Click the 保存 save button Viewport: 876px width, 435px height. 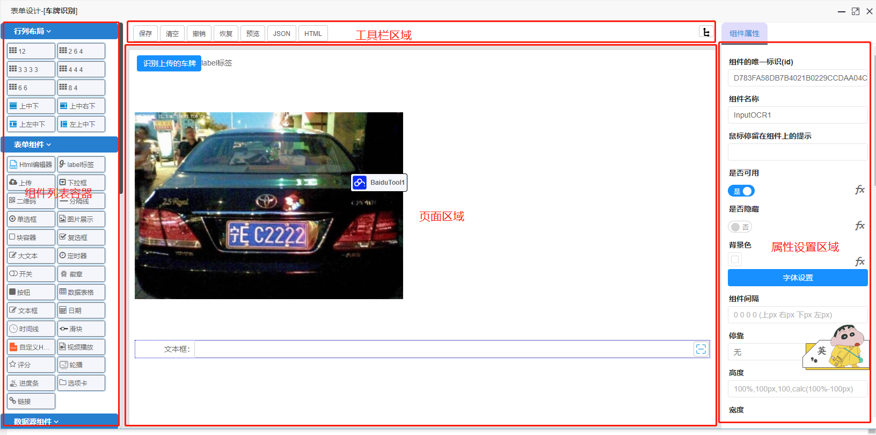tap(145, 33)
